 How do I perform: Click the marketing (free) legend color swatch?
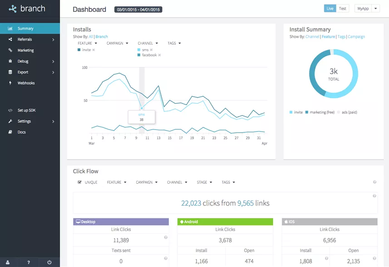coord(307,112)
